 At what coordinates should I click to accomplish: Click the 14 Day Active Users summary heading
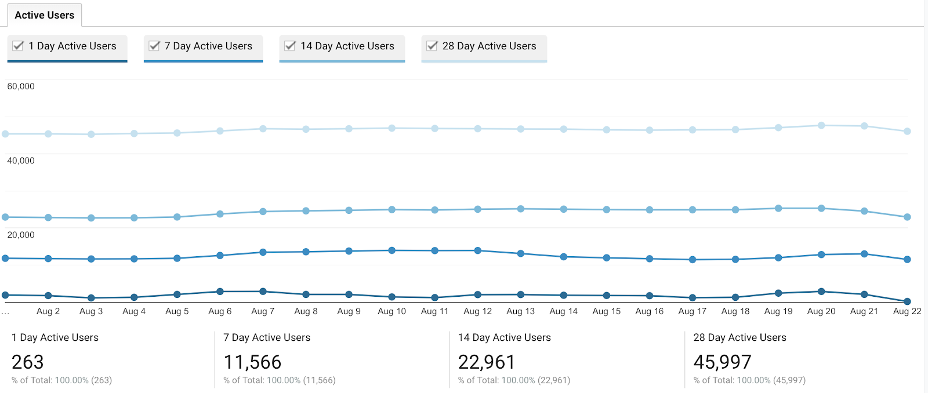[x=505, y=337]
